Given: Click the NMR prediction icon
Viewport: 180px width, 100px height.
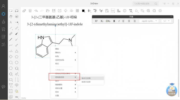Looking at the screenshot, I should pos(131,11).
